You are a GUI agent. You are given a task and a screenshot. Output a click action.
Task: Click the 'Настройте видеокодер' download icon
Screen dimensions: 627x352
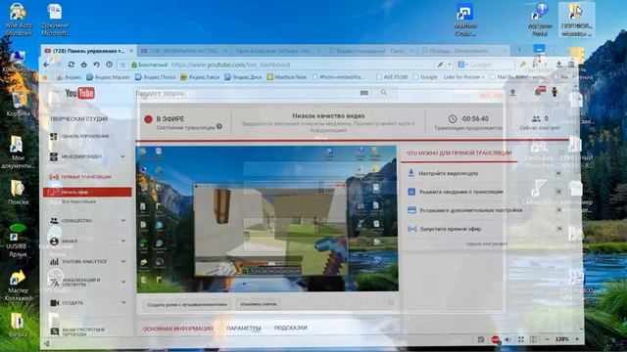click(x=411, y=173)
